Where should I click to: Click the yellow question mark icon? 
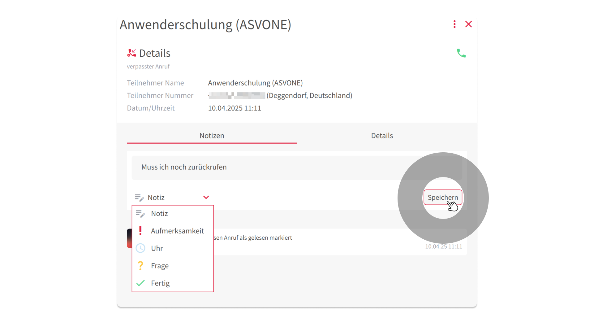pos(140,266)
